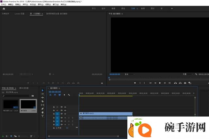Viewport: 209px width, 139px height.
Task: Open timeline display settings wrench
Action: 69,95
